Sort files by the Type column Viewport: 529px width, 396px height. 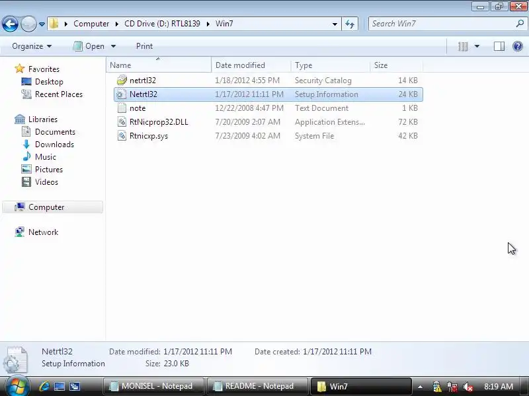(x=330, y=65)
